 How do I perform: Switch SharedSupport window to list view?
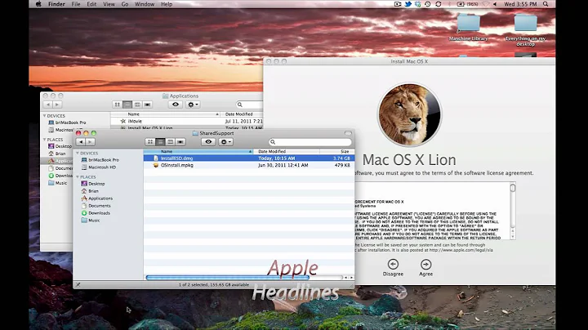[160, 142]
